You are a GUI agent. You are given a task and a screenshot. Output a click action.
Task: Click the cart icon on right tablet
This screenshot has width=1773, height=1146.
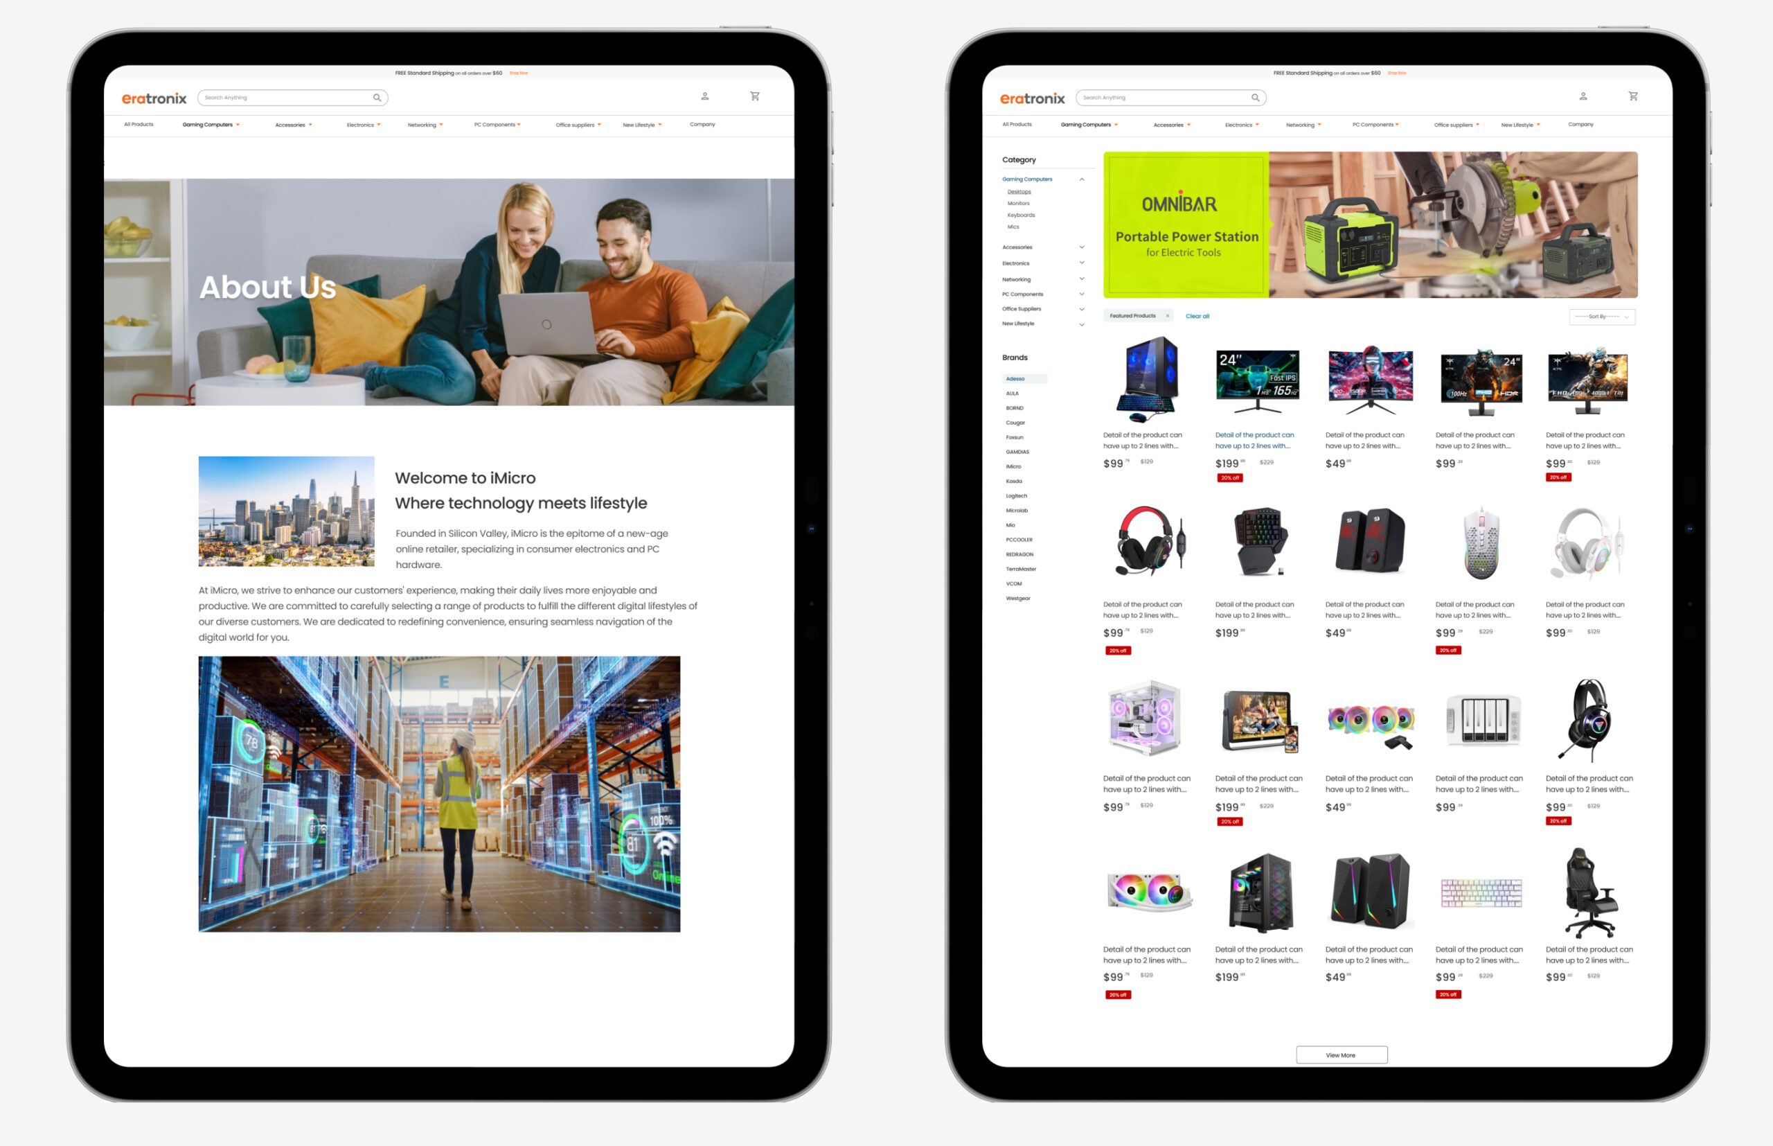[x=1632, y=96]
